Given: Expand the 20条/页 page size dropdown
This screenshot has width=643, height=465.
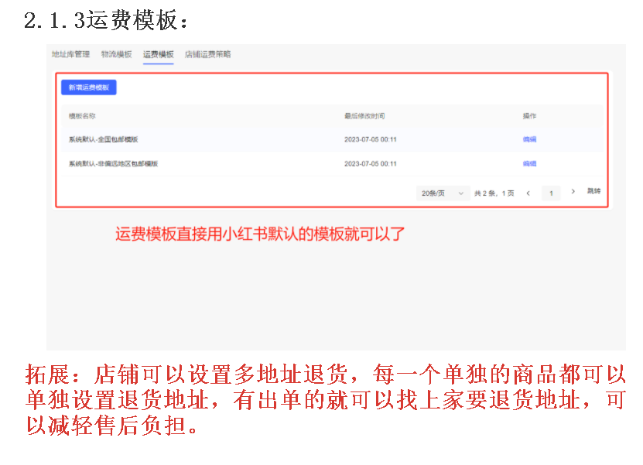Looking at the screenshot, I should click(x=443, y=193).
